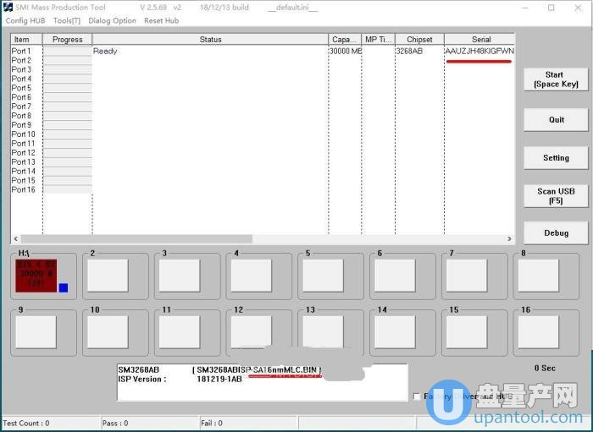Click the Serial column header
Image resolution: width=593 pixels, height=432 pixels.
click(x=480, y=40)
